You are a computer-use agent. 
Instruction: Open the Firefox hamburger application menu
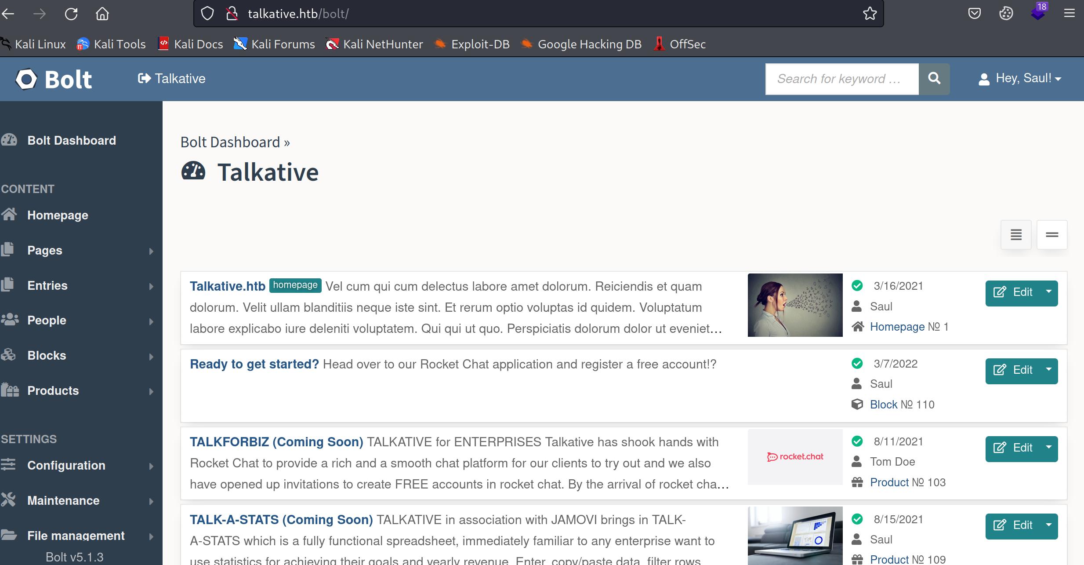(x=1069, y=14)
